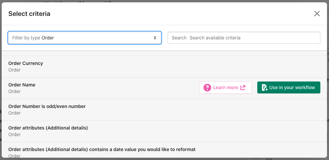Click the pink question mark icon
The image size is (329, 160).
click(207, 87)
